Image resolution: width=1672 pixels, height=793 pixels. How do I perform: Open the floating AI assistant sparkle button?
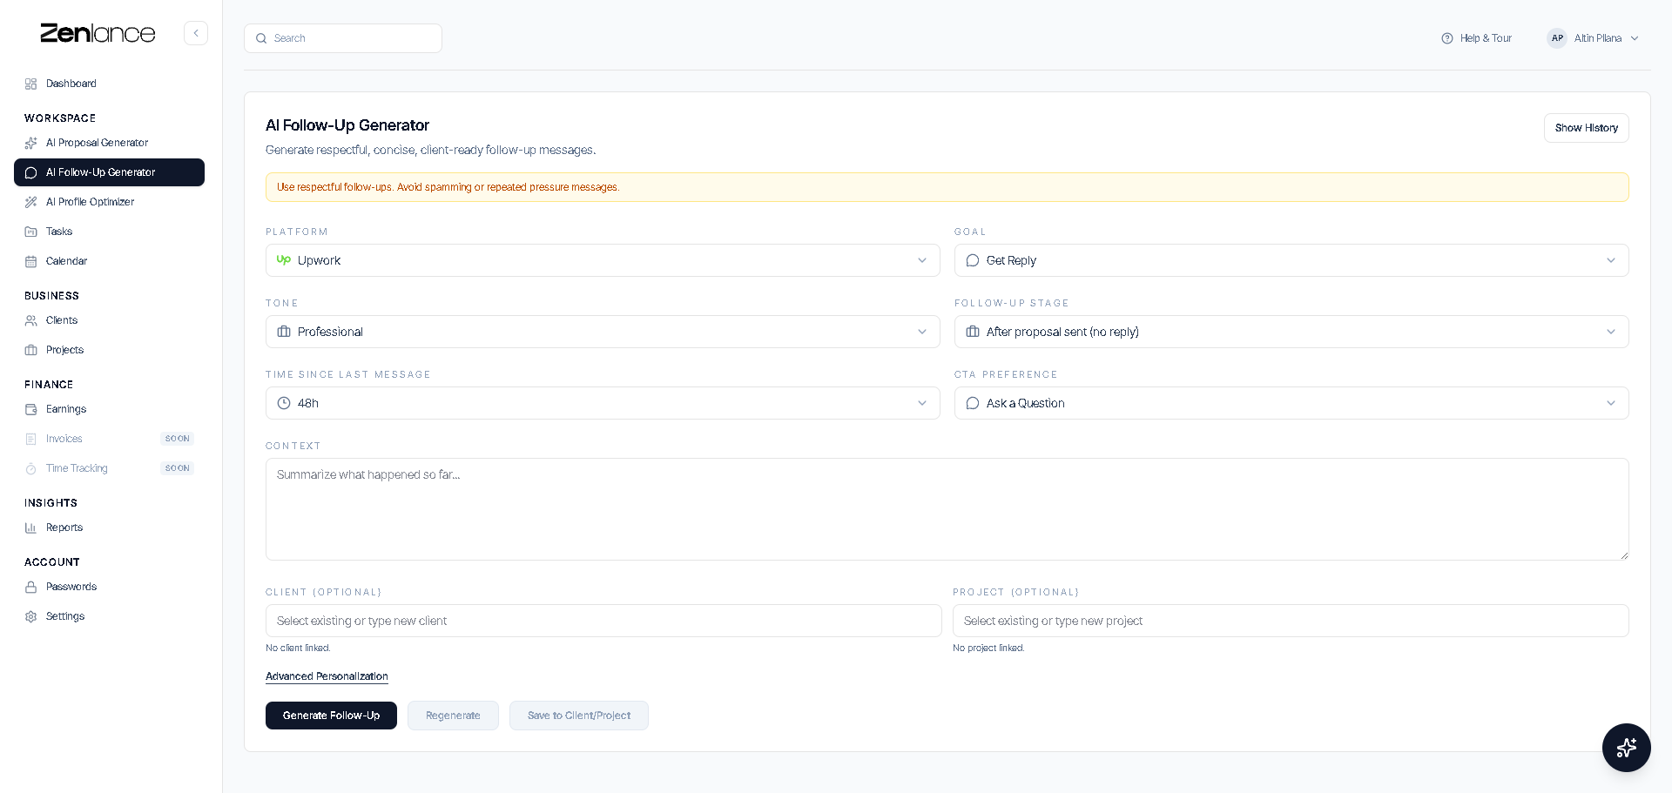(x=1626, y=748)
